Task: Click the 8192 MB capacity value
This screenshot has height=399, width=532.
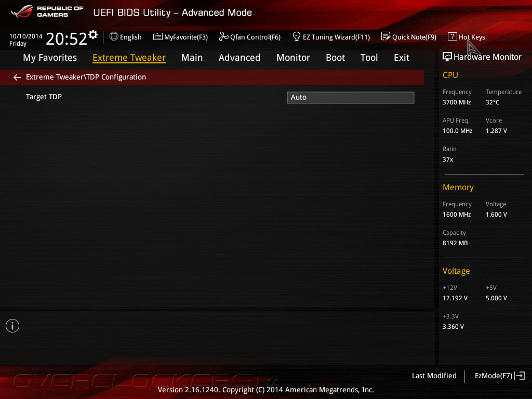Action: coord(455,243)
